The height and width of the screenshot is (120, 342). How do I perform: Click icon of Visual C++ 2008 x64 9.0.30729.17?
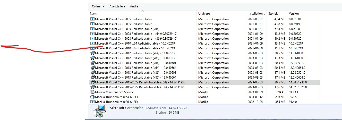(x=92, y=34)
